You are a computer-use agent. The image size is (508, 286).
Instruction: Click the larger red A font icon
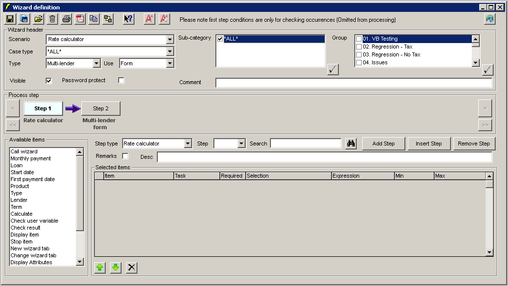[149, 19]
